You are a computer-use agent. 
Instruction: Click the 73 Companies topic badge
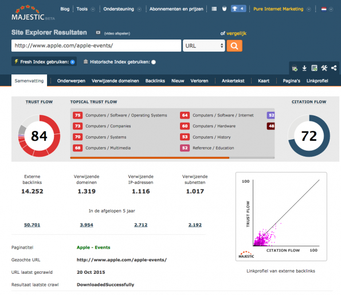(77, 126)
